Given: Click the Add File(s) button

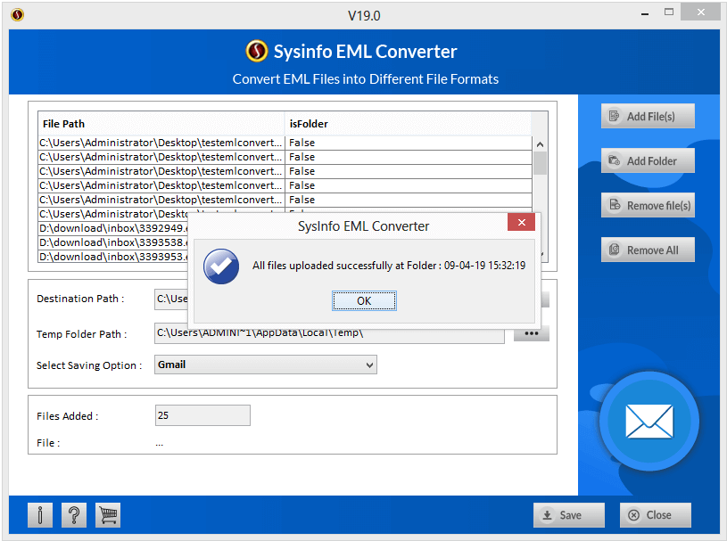Looking at the screenshot, I should click(x=648, y=116).
